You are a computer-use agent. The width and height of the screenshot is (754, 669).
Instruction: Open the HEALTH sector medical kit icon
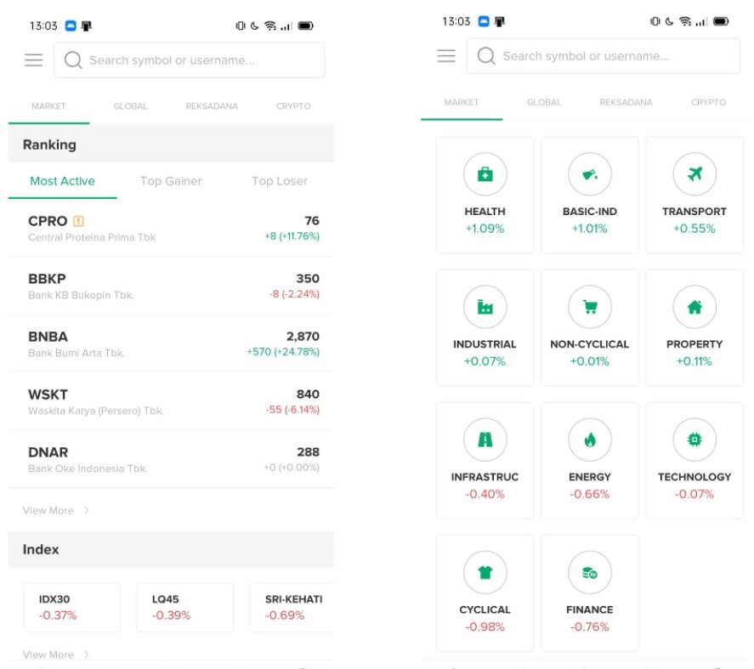click(485, 173)
